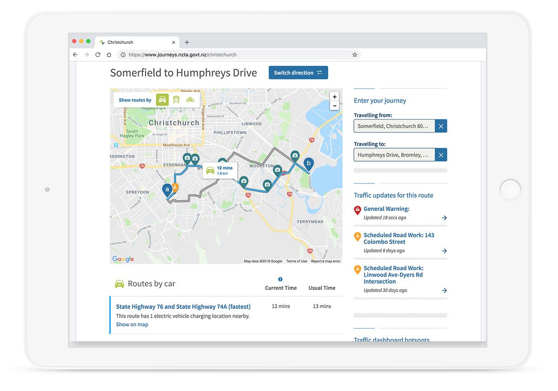Image resolution: width=558 pixels, height=391 pixels.
Task: Select destination marker 'b' on the map
Action: point(308,164)
